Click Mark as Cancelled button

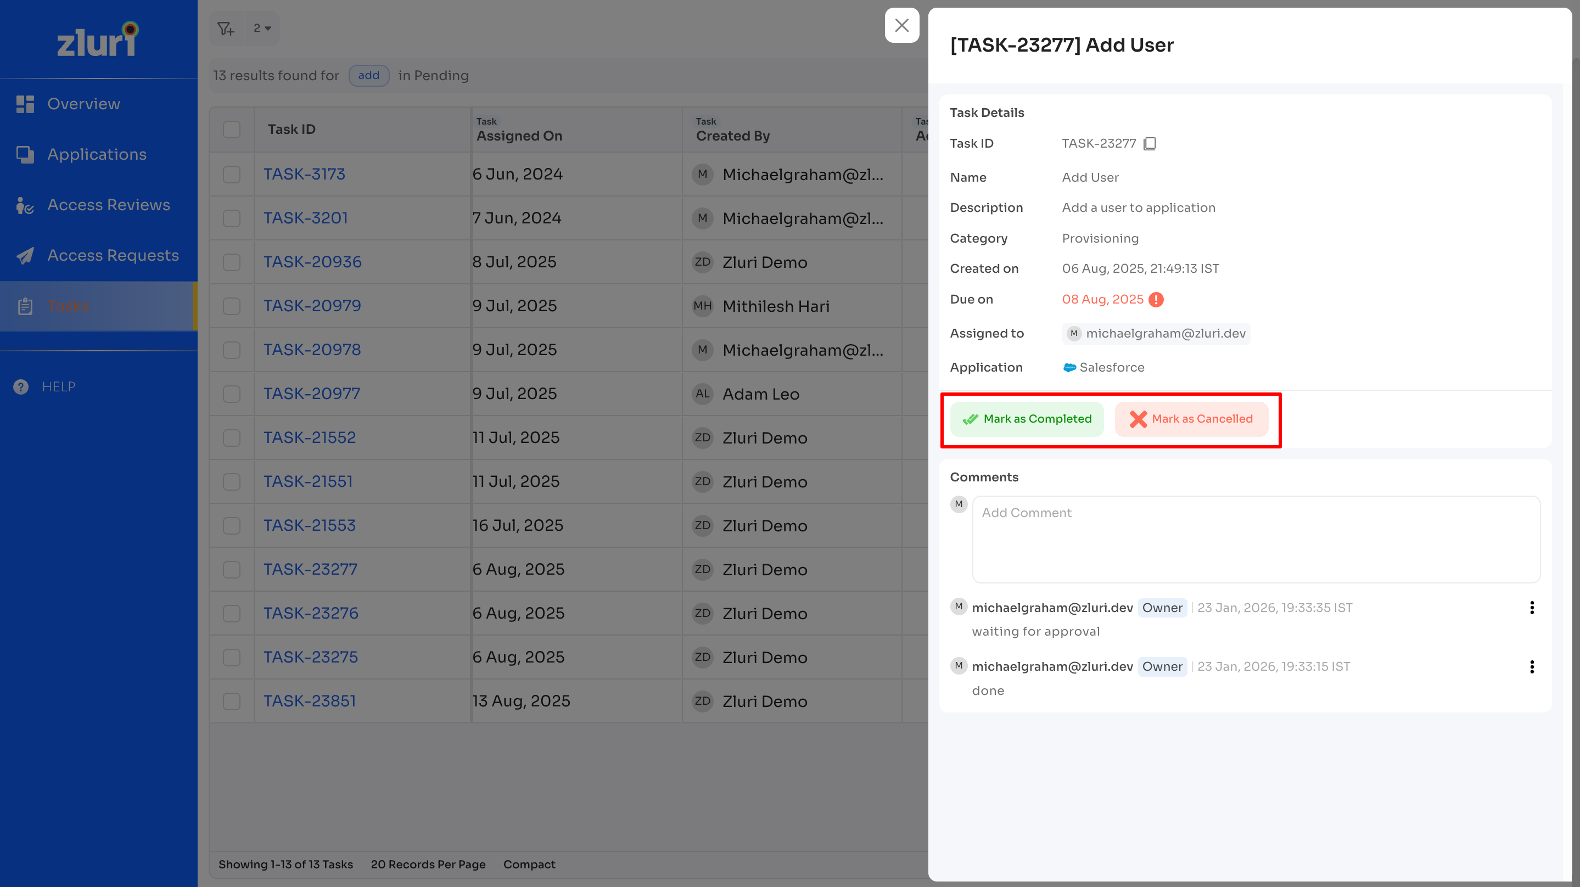click(1191, 419)
